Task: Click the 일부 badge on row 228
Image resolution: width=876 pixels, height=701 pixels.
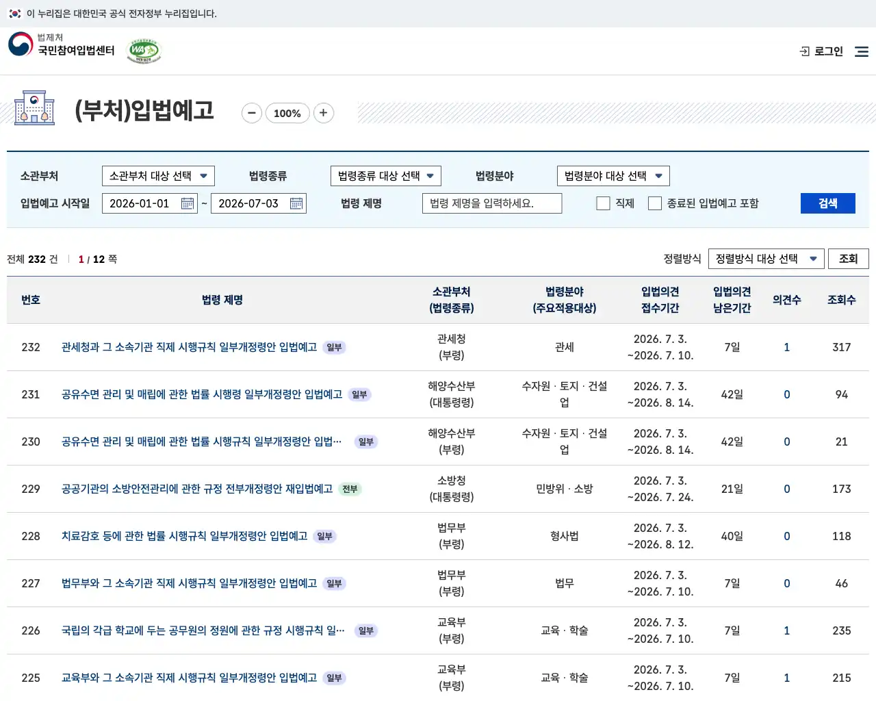Action: coord(324,536)
